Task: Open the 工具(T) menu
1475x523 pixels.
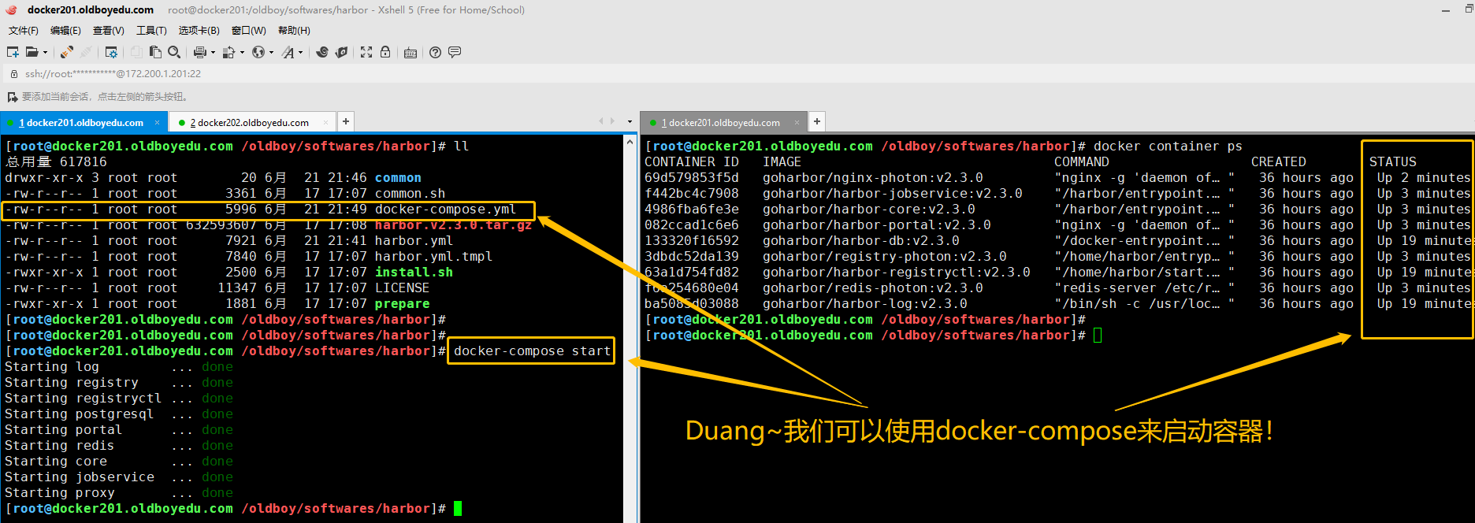Action: [151, 31]
